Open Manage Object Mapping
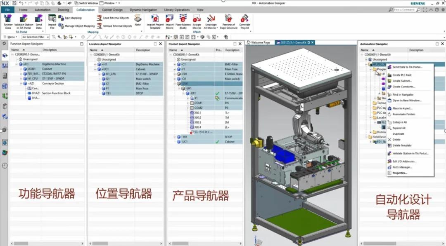The height and width of the screenshot is (246, 446). (76, 26)
